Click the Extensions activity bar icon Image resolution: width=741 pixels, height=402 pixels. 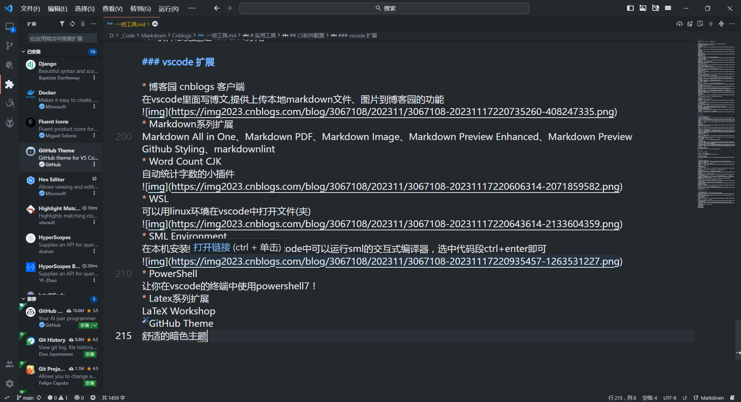pyautogui.click(x=9, y=84)
